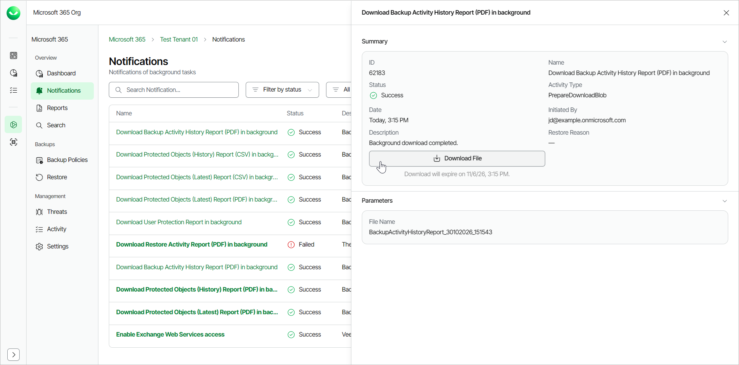Click jd@example.onmicrosoft.com initiator text
739x365 pixels.
point(587,120)
